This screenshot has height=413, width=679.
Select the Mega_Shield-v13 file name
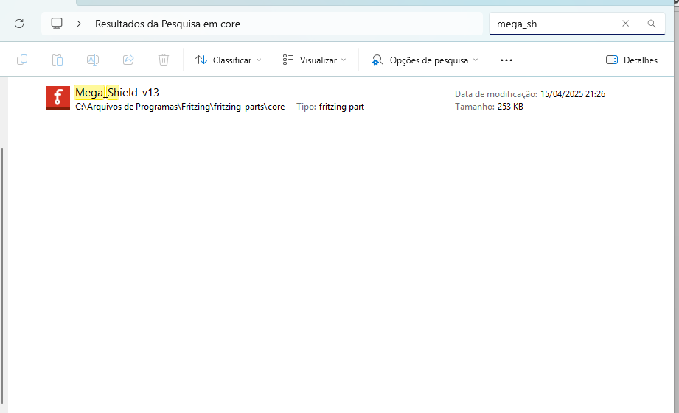point(117,93)
